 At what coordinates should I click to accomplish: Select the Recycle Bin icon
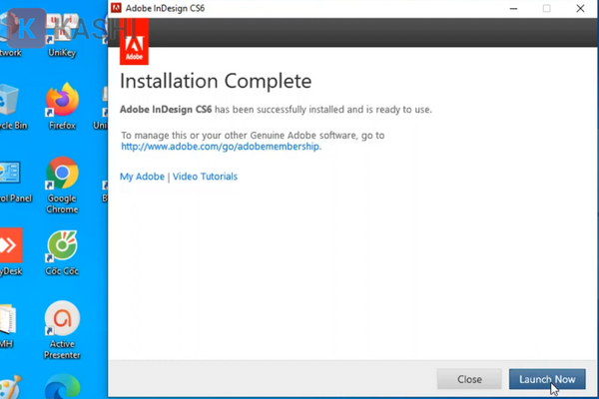9,100
